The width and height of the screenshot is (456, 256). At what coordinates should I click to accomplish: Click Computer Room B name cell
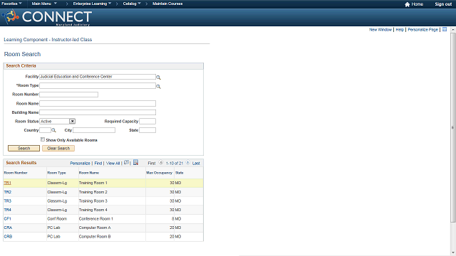pyautogui.click(x=95, y=237)
